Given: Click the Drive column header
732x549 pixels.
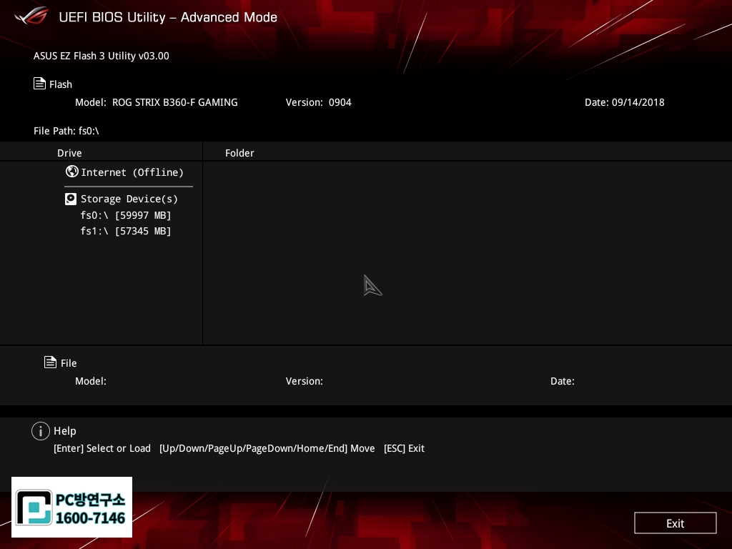Looking at the screenshot, I should [x=69, y=153].
